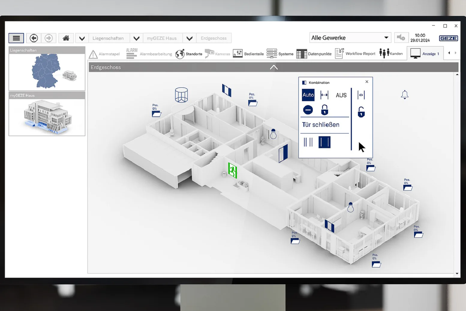Set door mode to Auto
The width and height of the screenshot is (466, 311).
pos(308,95)
